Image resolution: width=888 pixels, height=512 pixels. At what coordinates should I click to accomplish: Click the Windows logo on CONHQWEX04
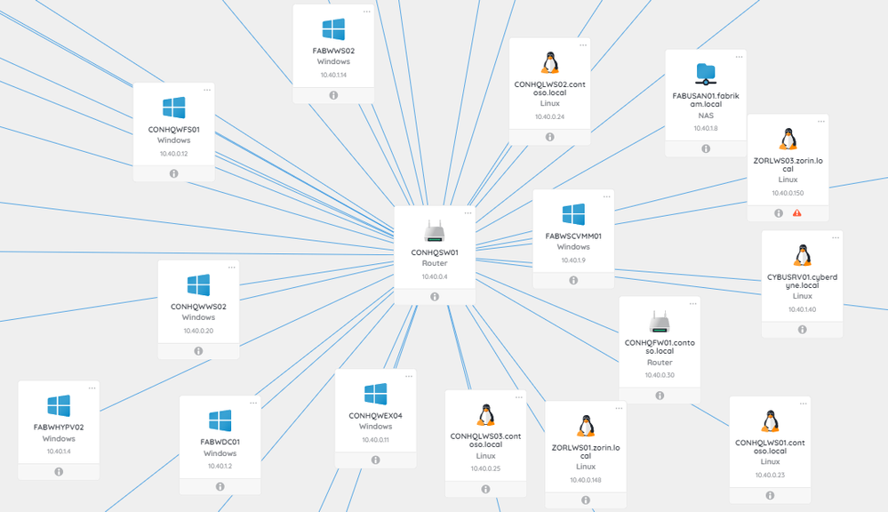click(375, 396)
